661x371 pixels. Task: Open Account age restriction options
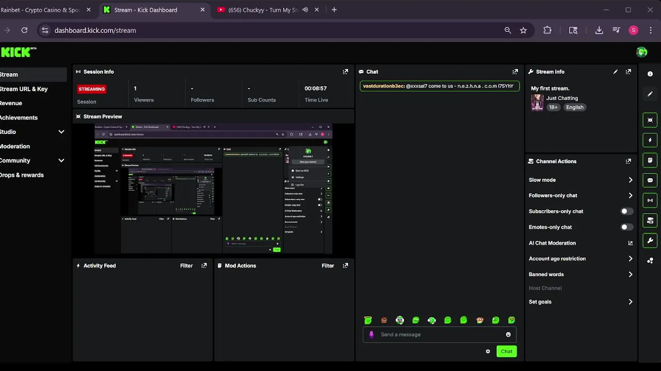[580, 259]
